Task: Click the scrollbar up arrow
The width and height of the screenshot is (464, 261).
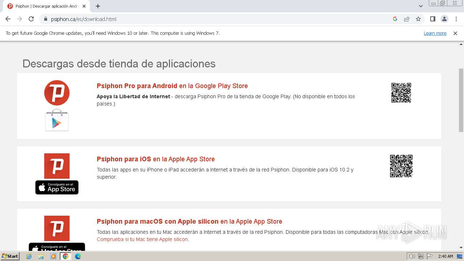Action: click(x=461, y=45)
